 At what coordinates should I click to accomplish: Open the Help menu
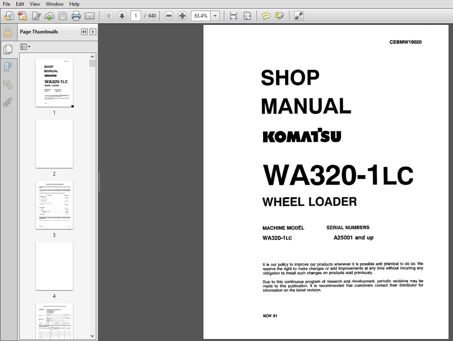pos(74,4)
